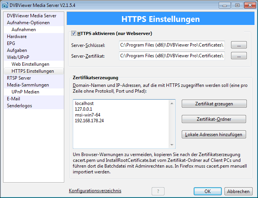Maximize the DVBViewer Media Server window

237,5
